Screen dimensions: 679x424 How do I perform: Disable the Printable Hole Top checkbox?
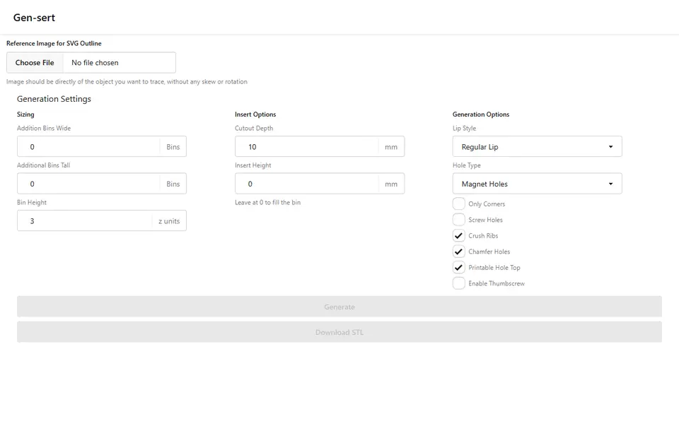(458, 268)
